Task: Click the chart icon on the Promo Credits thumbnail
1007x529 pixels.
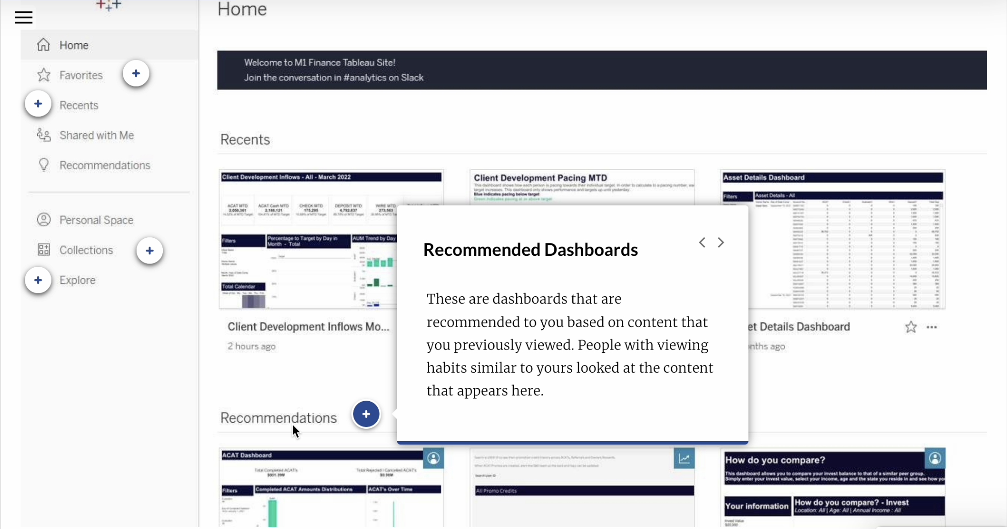Action: (x=684, y=458)
